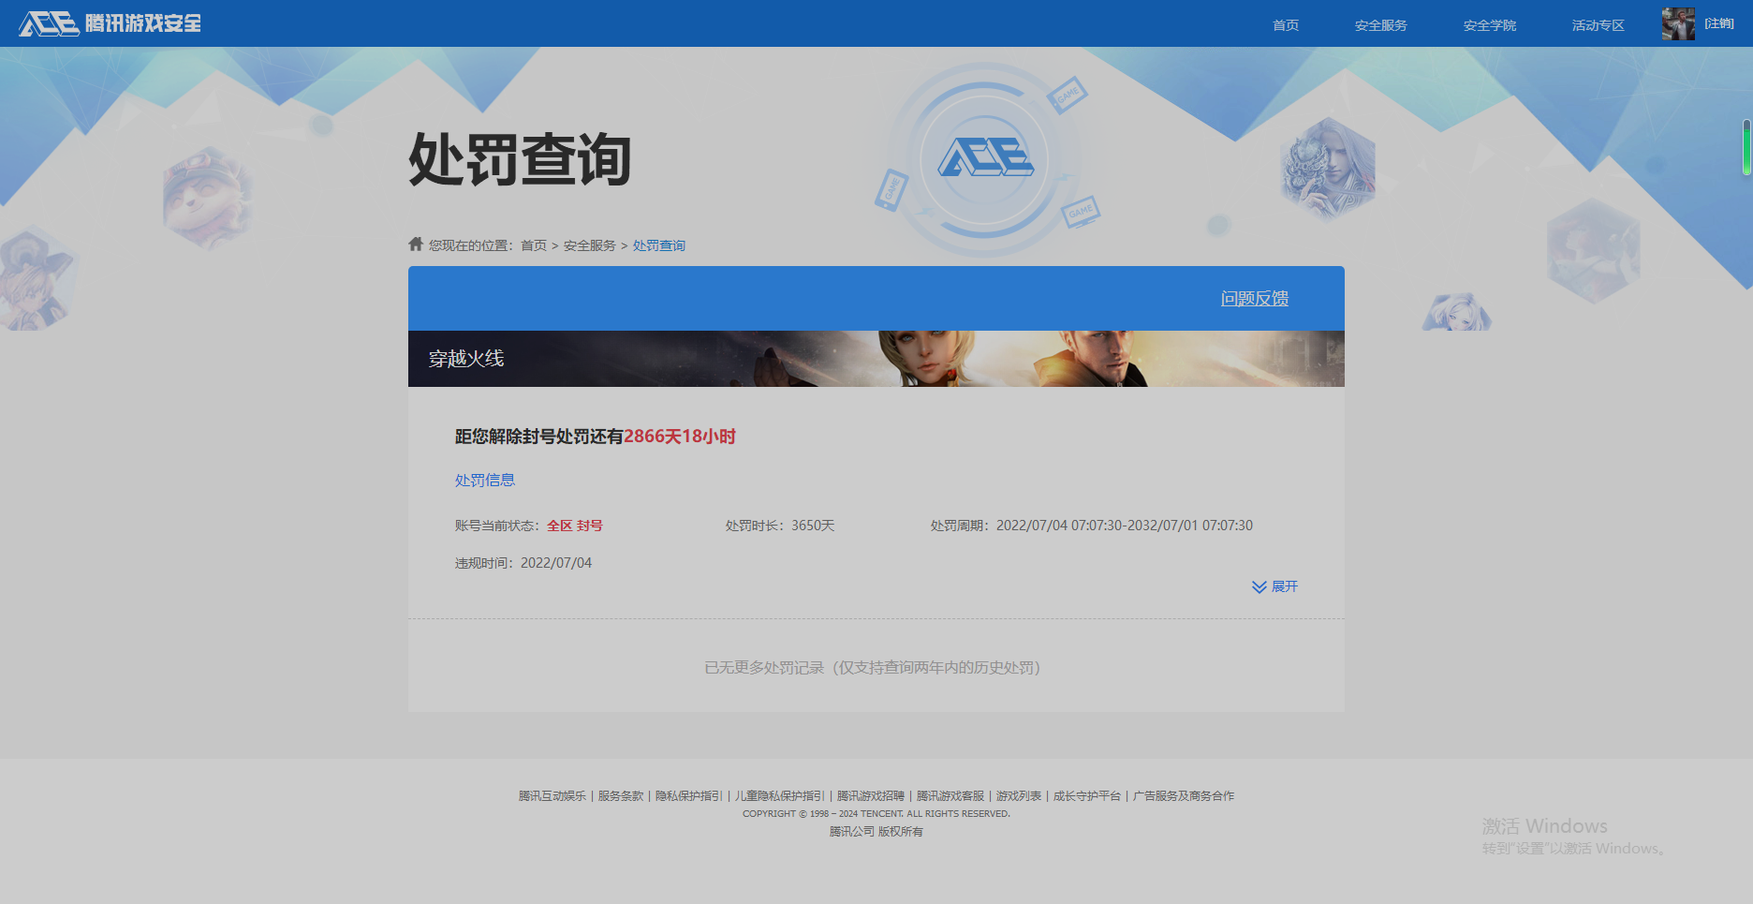Image resolution: width=1753 pixels, height=904 pixels.
Task: Select the 全区 封号 status text
Action: 574,526
